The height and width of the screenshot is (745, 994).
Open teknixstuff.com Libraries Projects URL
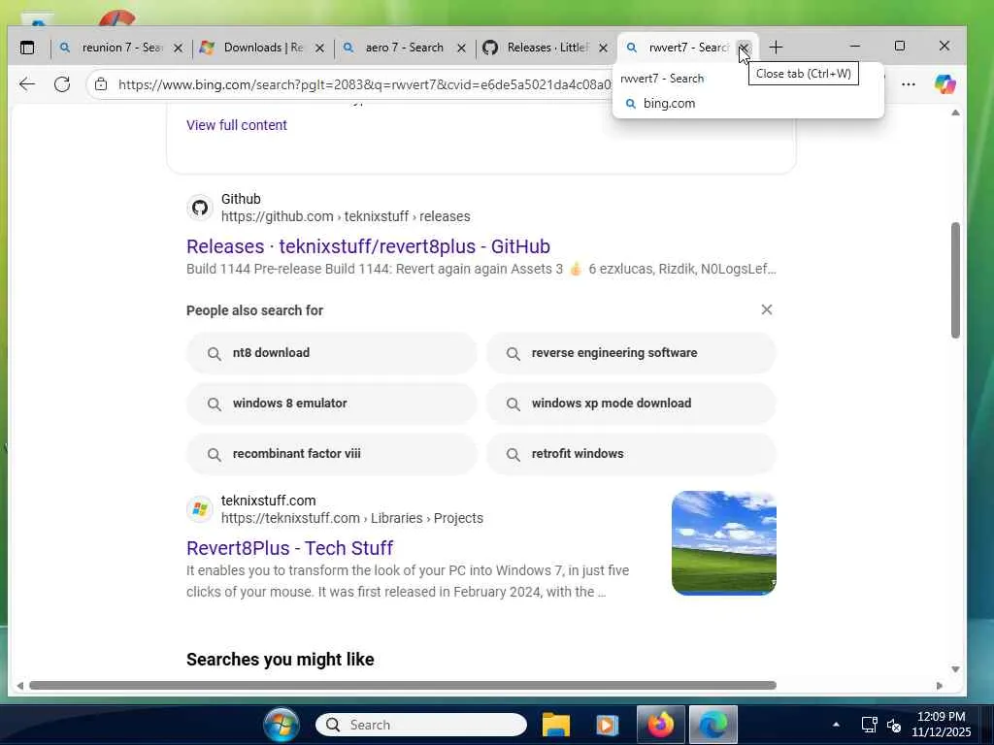[351, 518]
